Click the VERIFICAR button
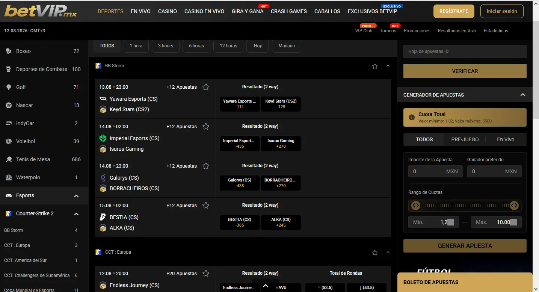The height and width of the screenshot is (292, 539). 465,71
